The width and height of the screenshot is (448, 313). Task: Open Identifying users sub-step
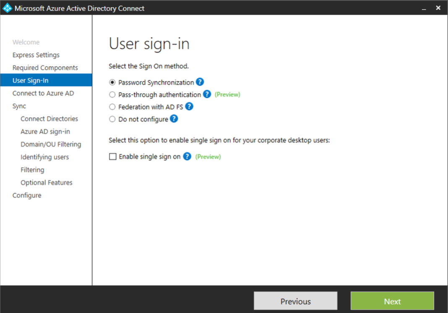44,157
